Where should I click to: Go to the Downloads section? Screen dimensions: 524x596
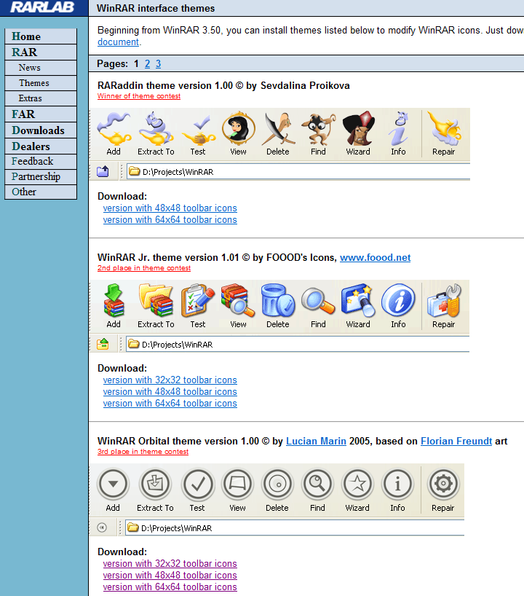41,130
